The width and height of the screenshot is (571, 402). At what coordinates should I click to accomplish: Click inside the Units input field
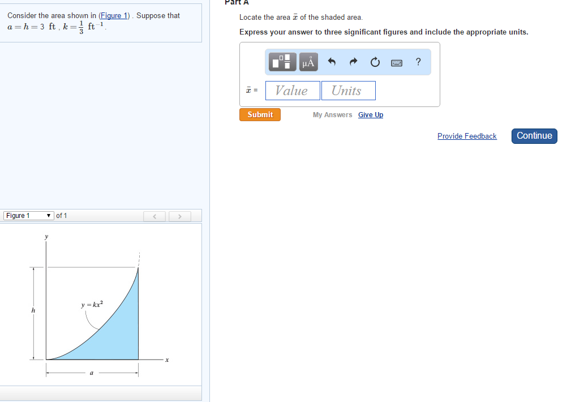pos(348,90)
